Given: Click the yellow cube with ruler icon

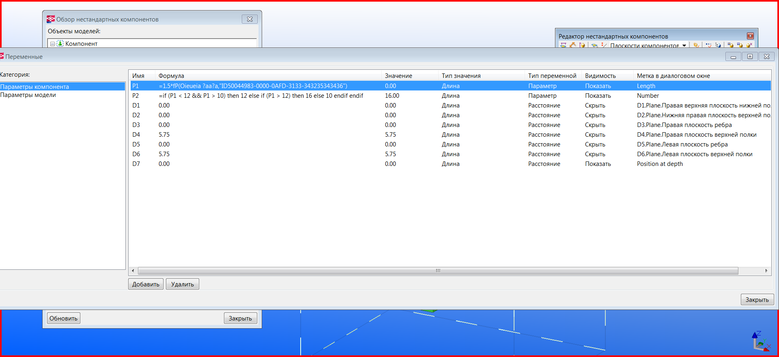Looking at the screenshot, I should 583,45.
